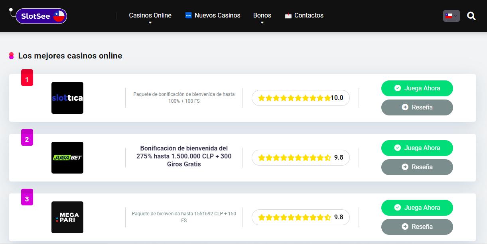Image resolution: width=487 pixels, height=244 pixels.
Task: Click the rank 3 purple badge
Action: click(x=27, y=198)
